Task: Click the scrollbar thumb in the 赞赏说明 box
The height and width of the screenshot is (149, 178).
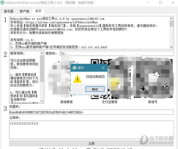Action: point(42,68)
